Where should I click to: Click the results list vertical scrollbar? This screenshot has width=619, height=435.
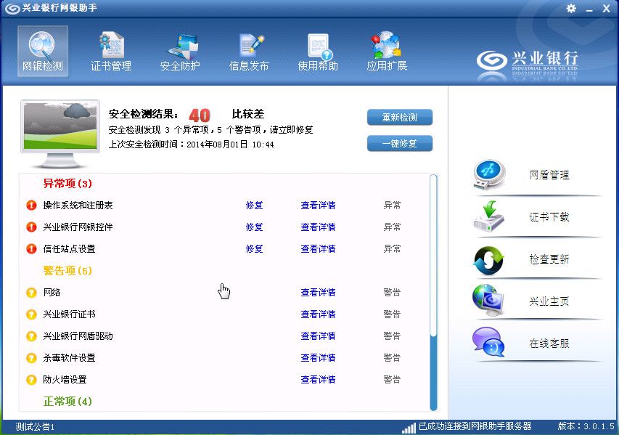(x=433, y=293)
